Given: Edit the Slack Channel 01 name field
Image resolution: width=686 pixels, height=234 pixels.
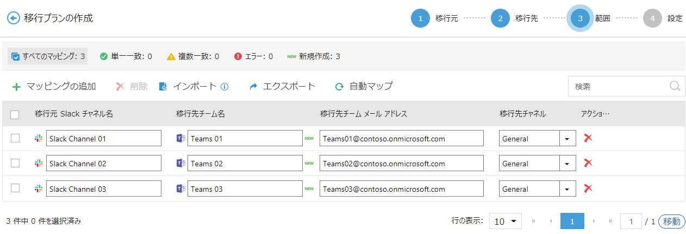Looking at the screenshot, I should pos(104,139).
